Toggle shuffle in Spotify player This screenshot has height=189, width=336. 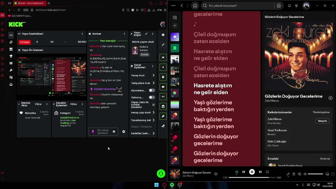pyautogui.click(x=237, y=172)
